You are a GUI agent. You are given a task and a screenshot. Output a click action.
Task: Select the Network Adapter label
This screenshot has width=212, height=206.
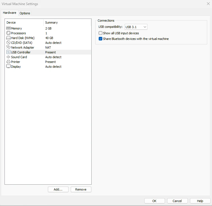pyautogui.click(x=23, y=47)
